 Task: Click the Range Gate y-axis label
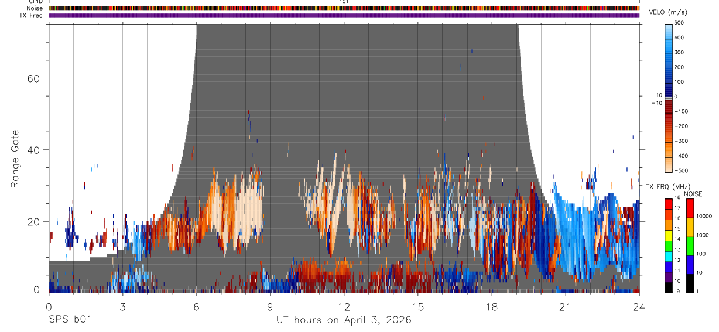15,159
